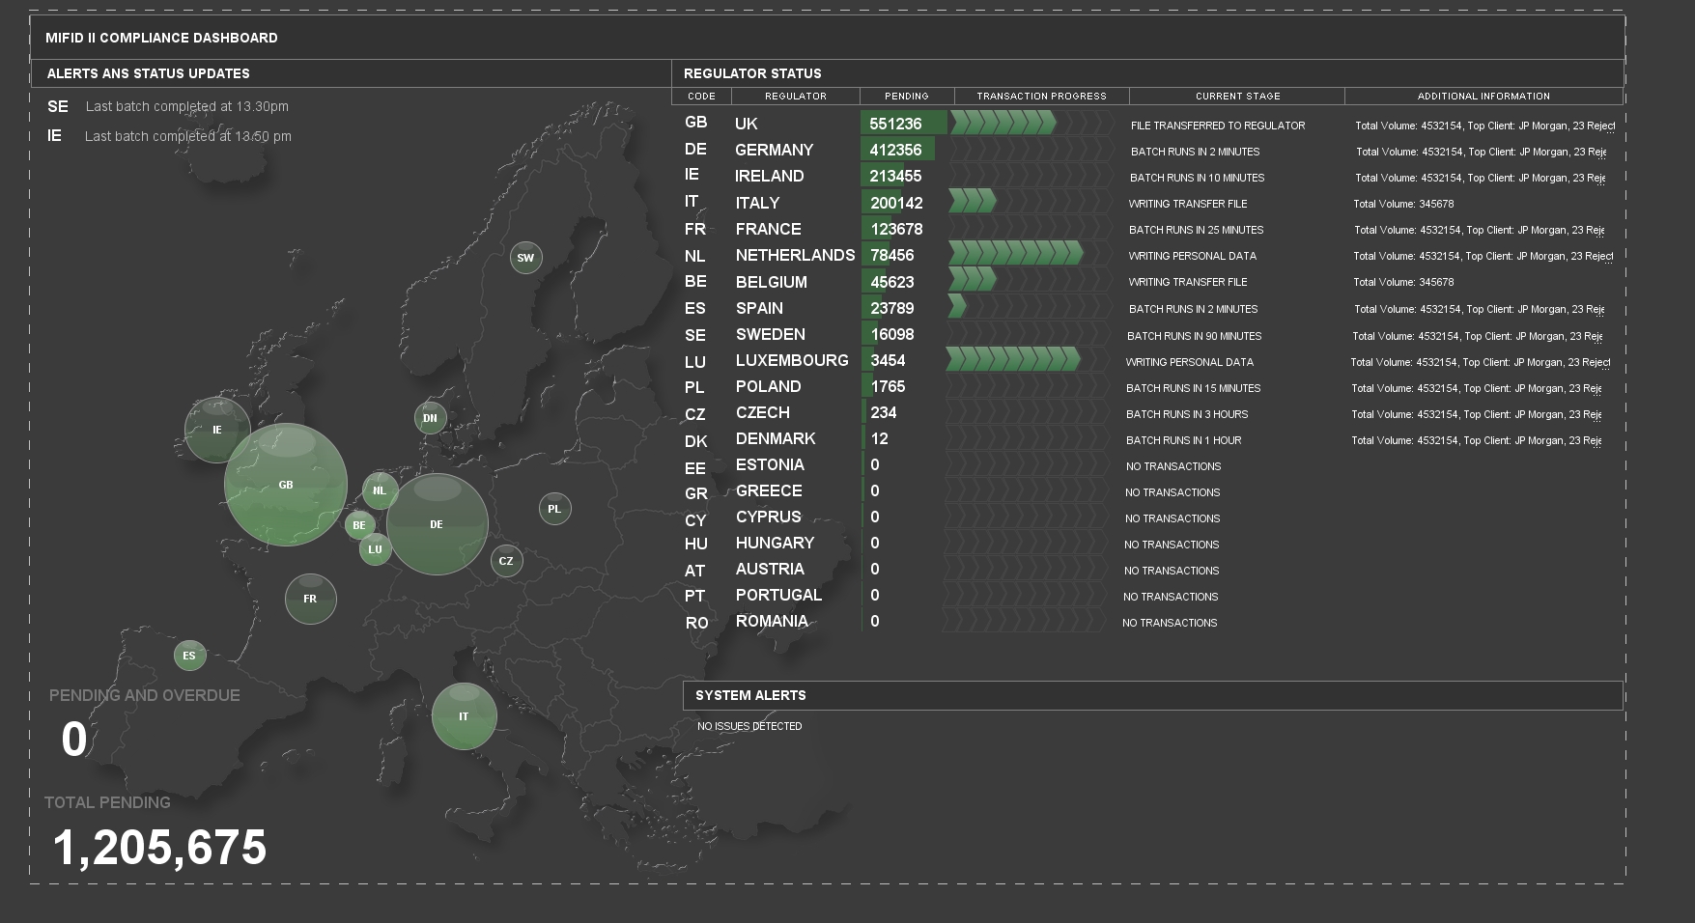This screenshot has height=923, width=1695.
Task: Click the TOTAL PENDING figure 1,205,675
Action: pyautogui.click(x=160, y=849)
